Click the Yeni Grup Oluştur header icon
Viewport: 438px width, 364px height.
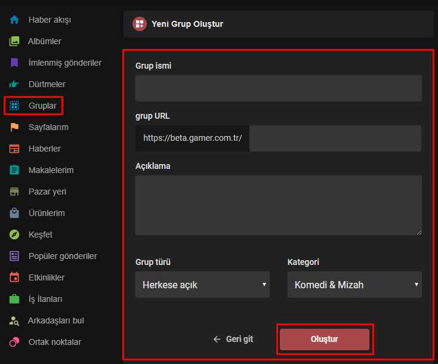coord(140,24)
